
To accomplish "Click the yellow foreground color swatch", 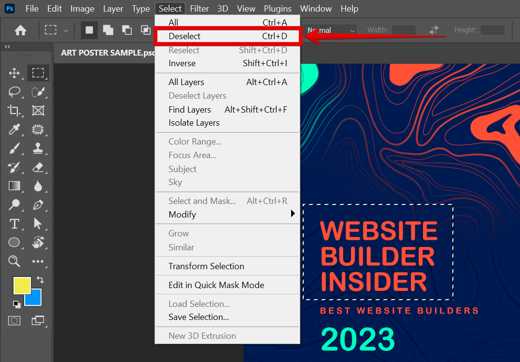I will click(21, 286).
